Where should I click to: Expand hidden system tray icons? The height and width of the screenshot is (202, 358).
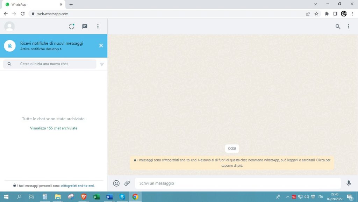coord(287,197)
